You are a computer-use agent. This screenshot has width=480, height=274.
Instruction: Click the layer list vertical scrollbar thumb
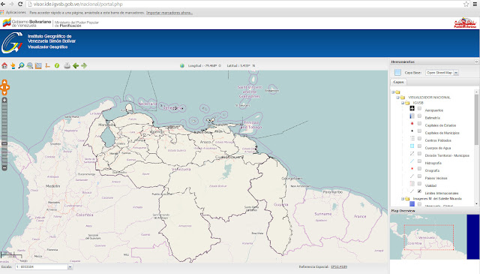(x=476, y=119)
